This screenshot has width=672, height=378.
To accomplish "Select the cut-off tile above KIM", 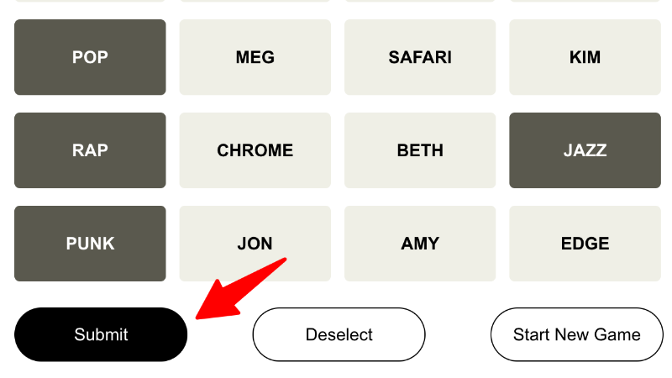I will click(x=585, y=1).
